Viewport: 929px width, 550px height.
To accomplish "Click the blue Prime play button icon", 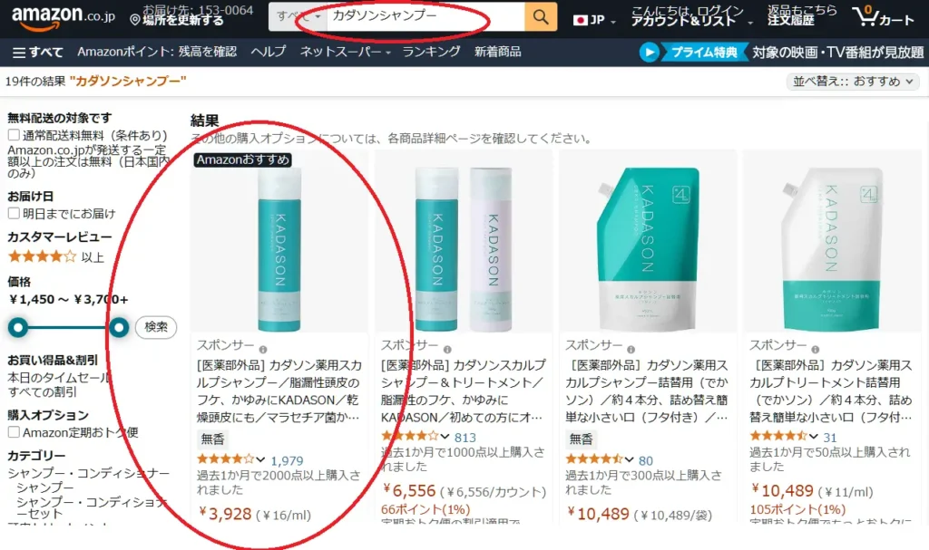I will tap(650, 53).
